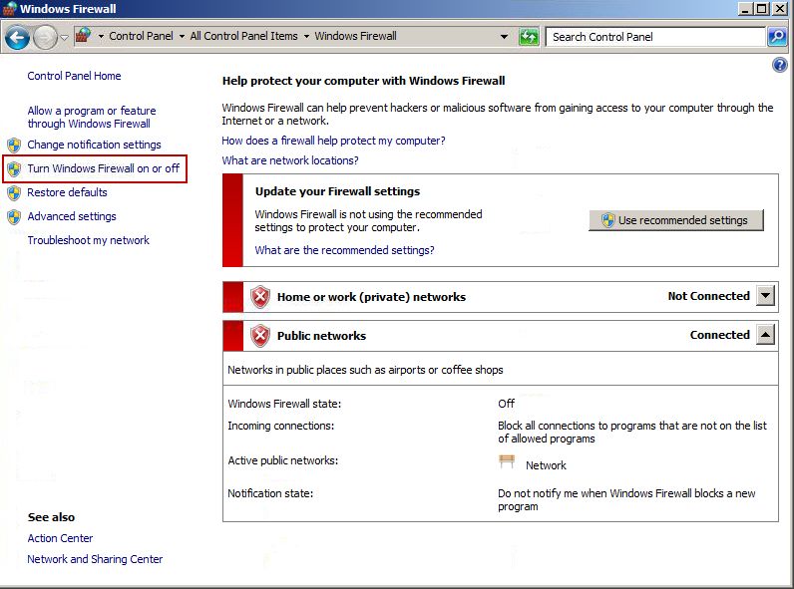Expand Home or work (private) networks section
Image resolution: width=794 pixels, height=589 pixels.
[765, 296]
